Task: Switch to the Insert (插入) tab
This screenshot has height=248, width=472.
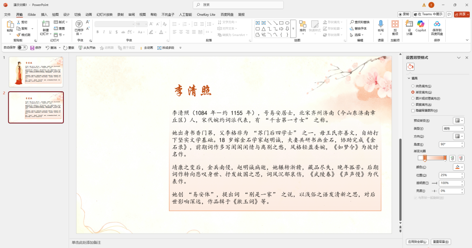Action: coord(44,14)
